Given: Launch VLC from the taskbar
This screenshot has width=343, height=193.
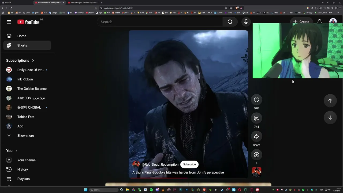Looking at the screenshot, I should [x=163, y=190].
